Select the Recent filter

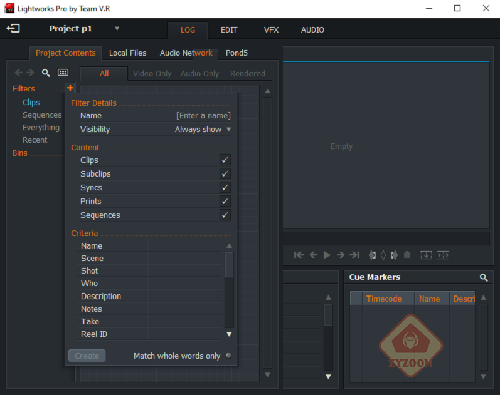tap(35, 140)
